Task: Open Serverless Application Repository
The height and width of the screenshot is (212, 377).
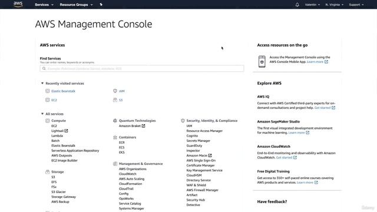Action: tap(75, 151)
